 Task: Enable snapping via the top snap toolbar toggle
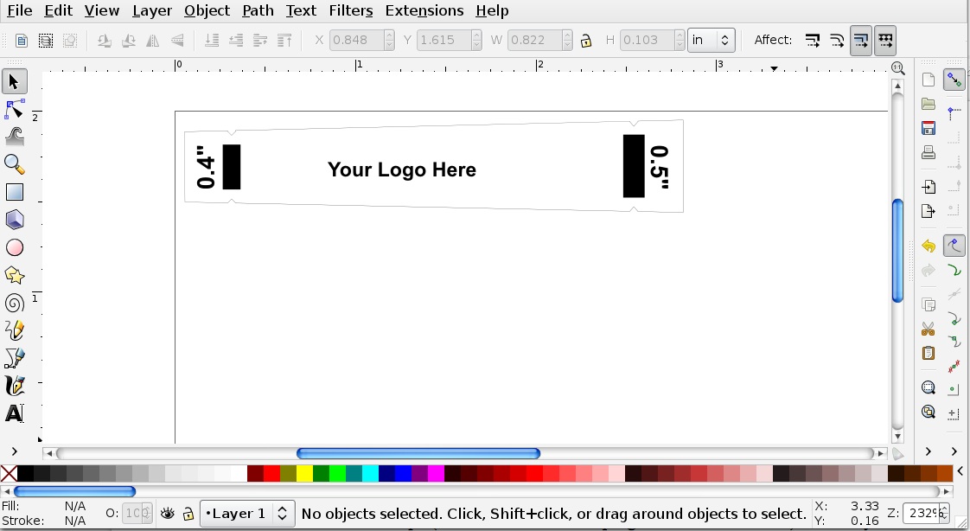954,79
